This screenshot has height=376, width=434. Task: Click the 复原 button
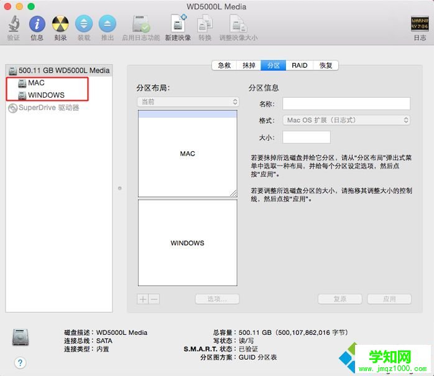pos(340,299)
